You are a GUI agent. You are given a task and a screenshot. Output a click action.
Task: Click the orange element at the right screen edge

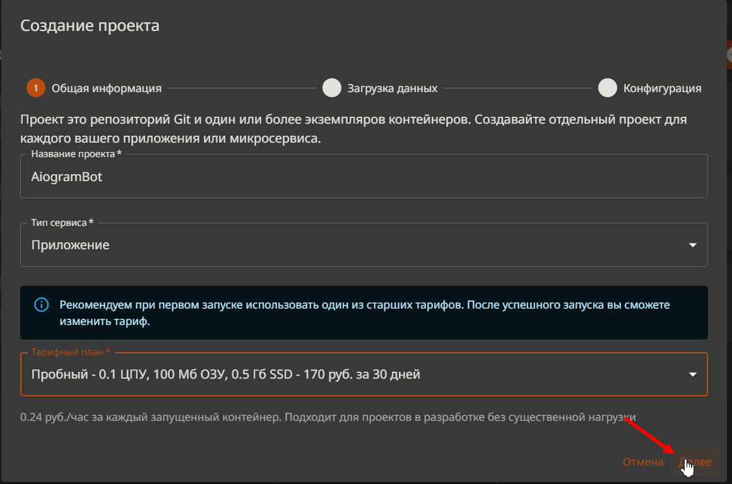(x=729, y=55)
